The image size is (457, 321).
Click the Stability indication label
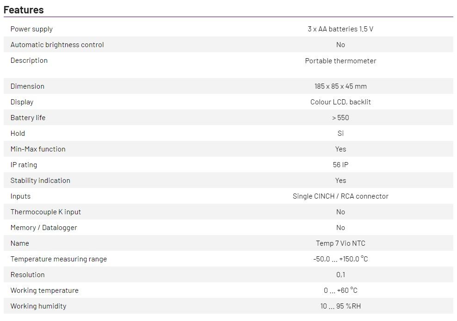click(40, 181)
